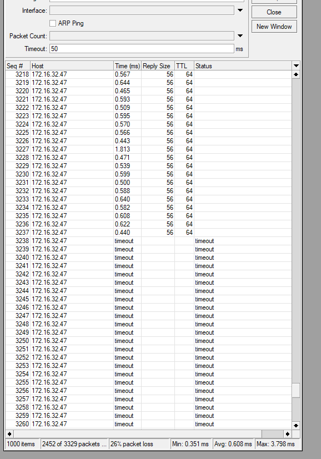
Task: Select the row with Seq # 3258
Action: tap(148, 407)
